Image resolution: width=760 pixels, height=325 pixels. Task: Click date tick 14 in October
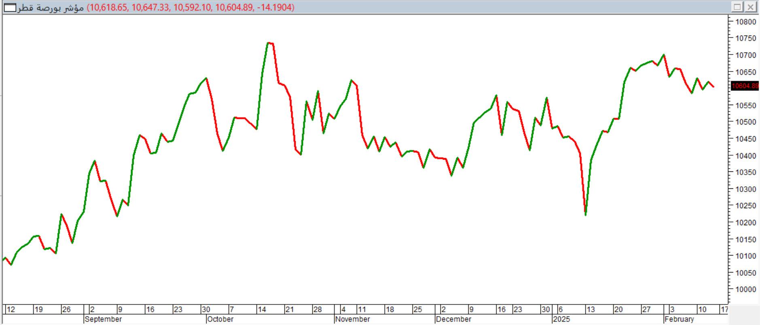click(x=262, y=310)
